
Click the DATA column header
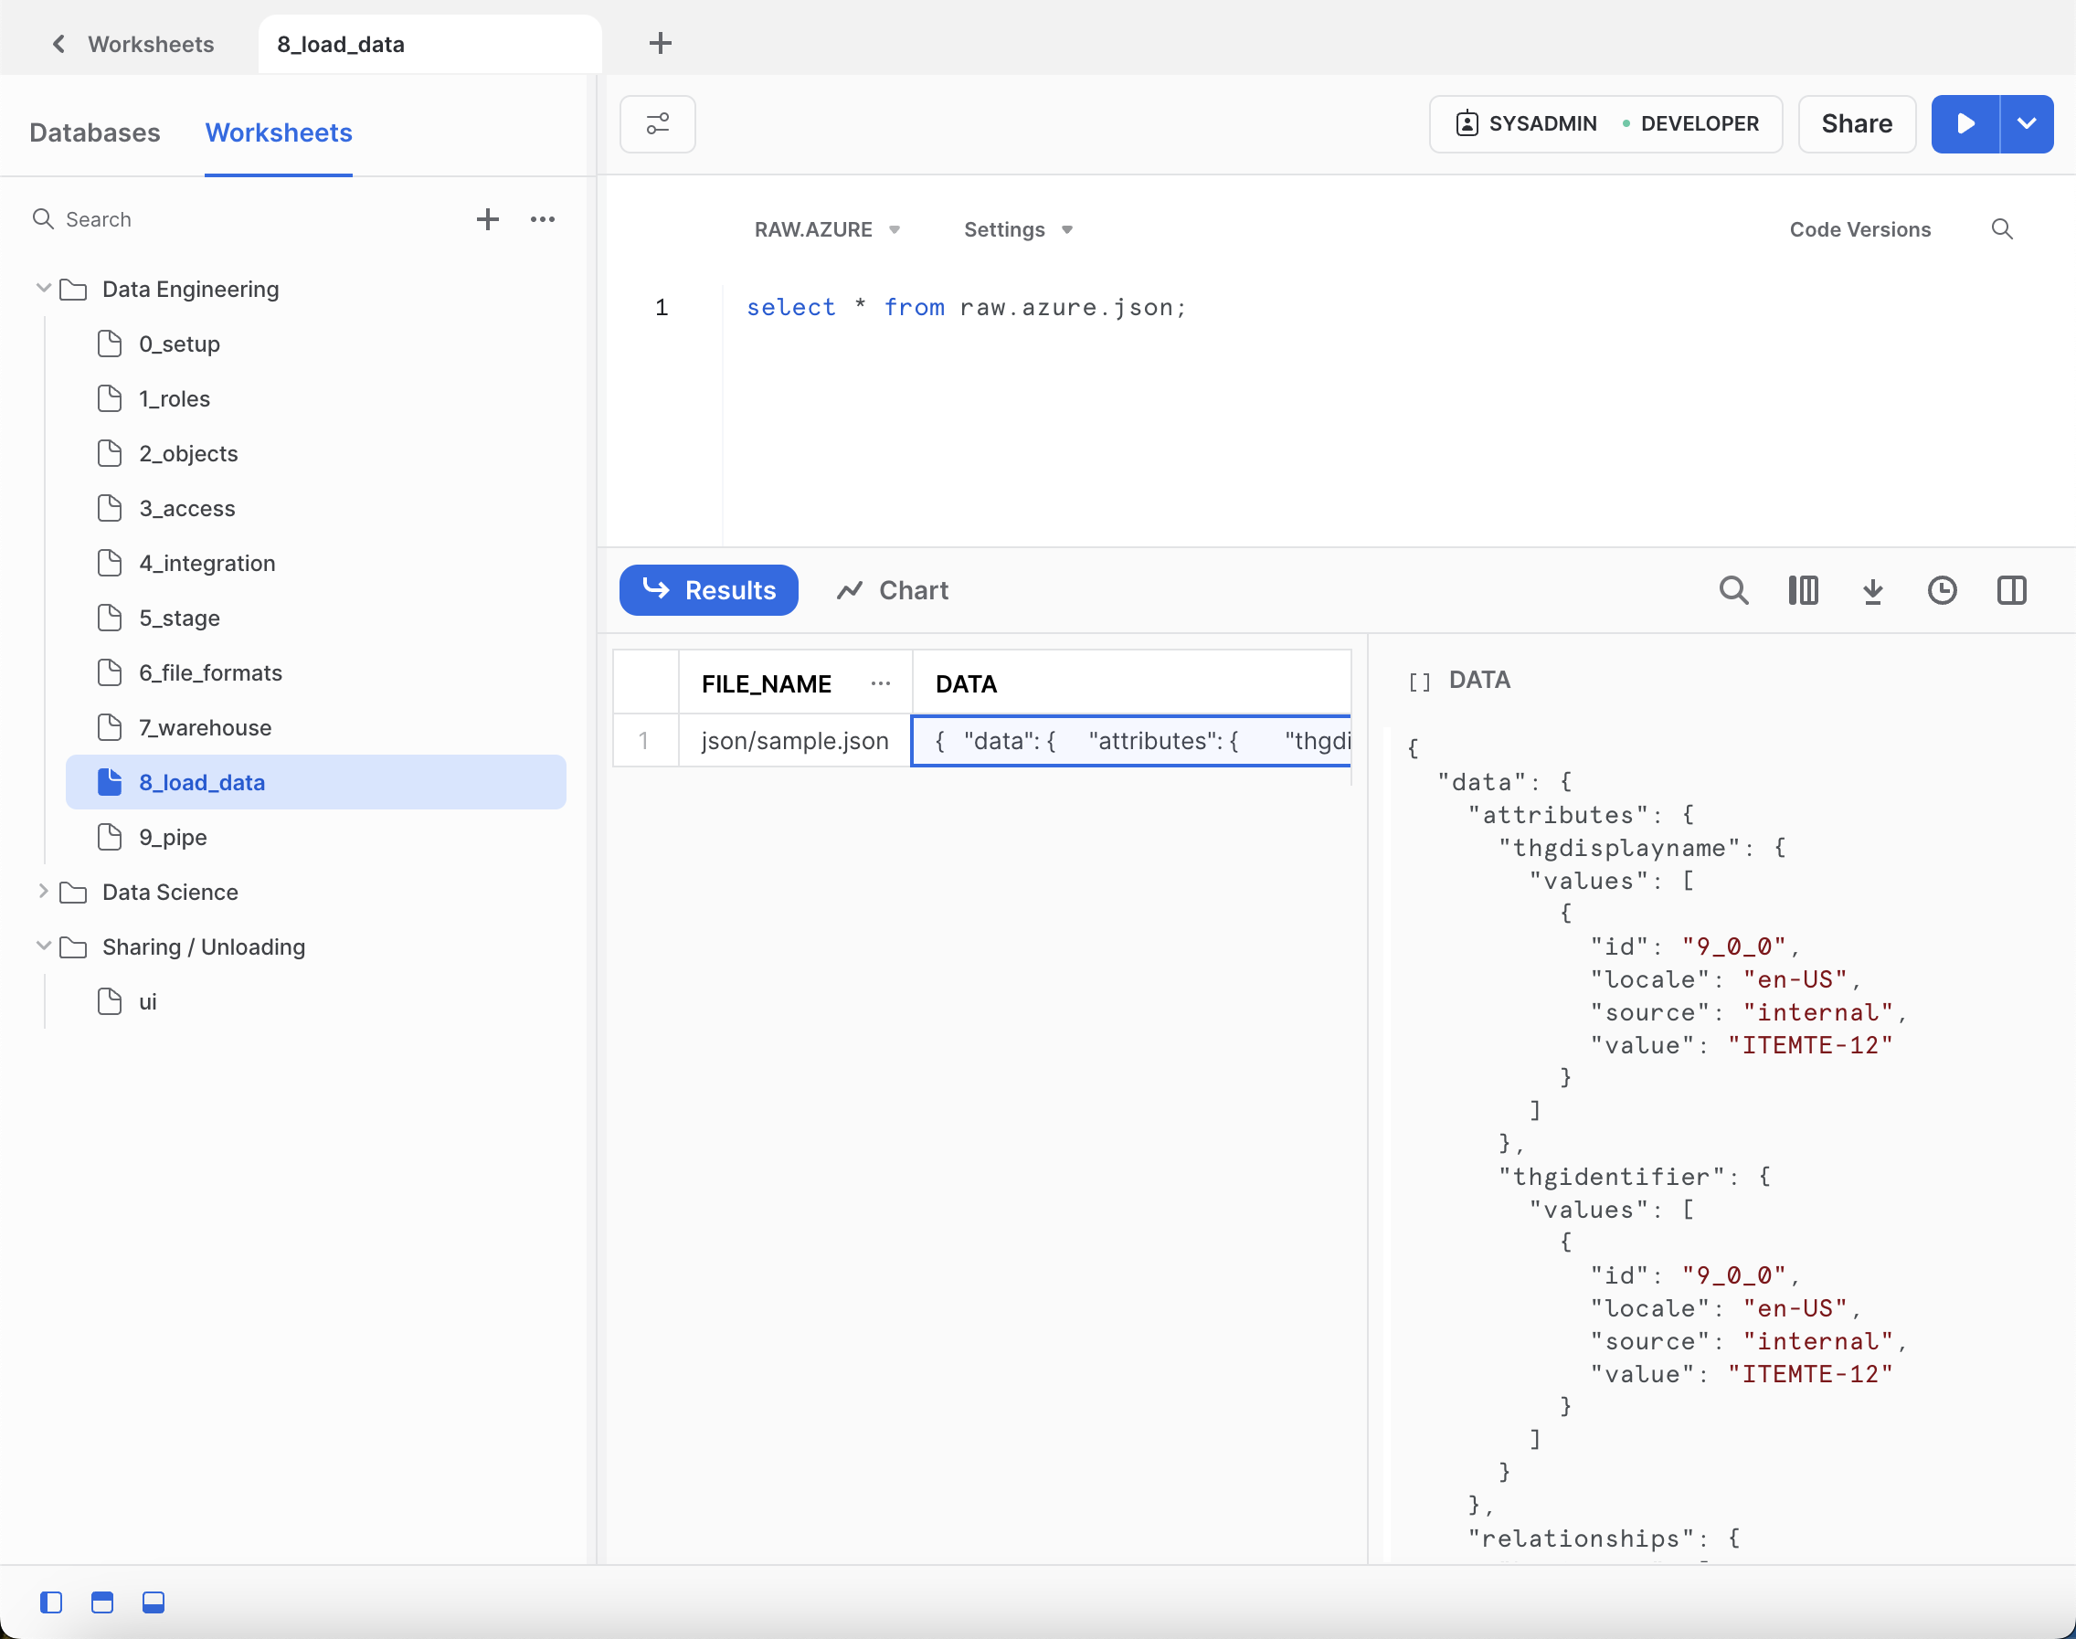[x=1131, y=684]
